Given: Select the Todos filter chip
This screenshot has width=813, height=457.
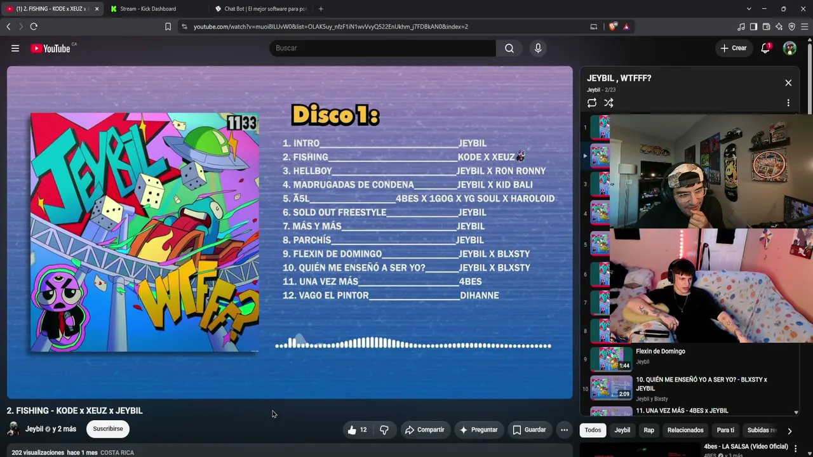Looking at the screenshot, I should coord(593,430).
